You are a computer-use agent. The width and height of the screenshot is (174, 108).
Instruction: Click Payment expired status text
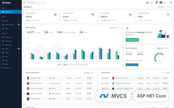click(x=56, y=94)
